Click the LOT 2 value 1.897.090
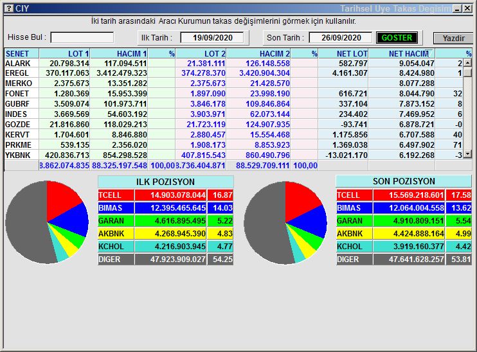Image resolution: width=477 pixels, height=352 pixels. [x=208, y=94]
